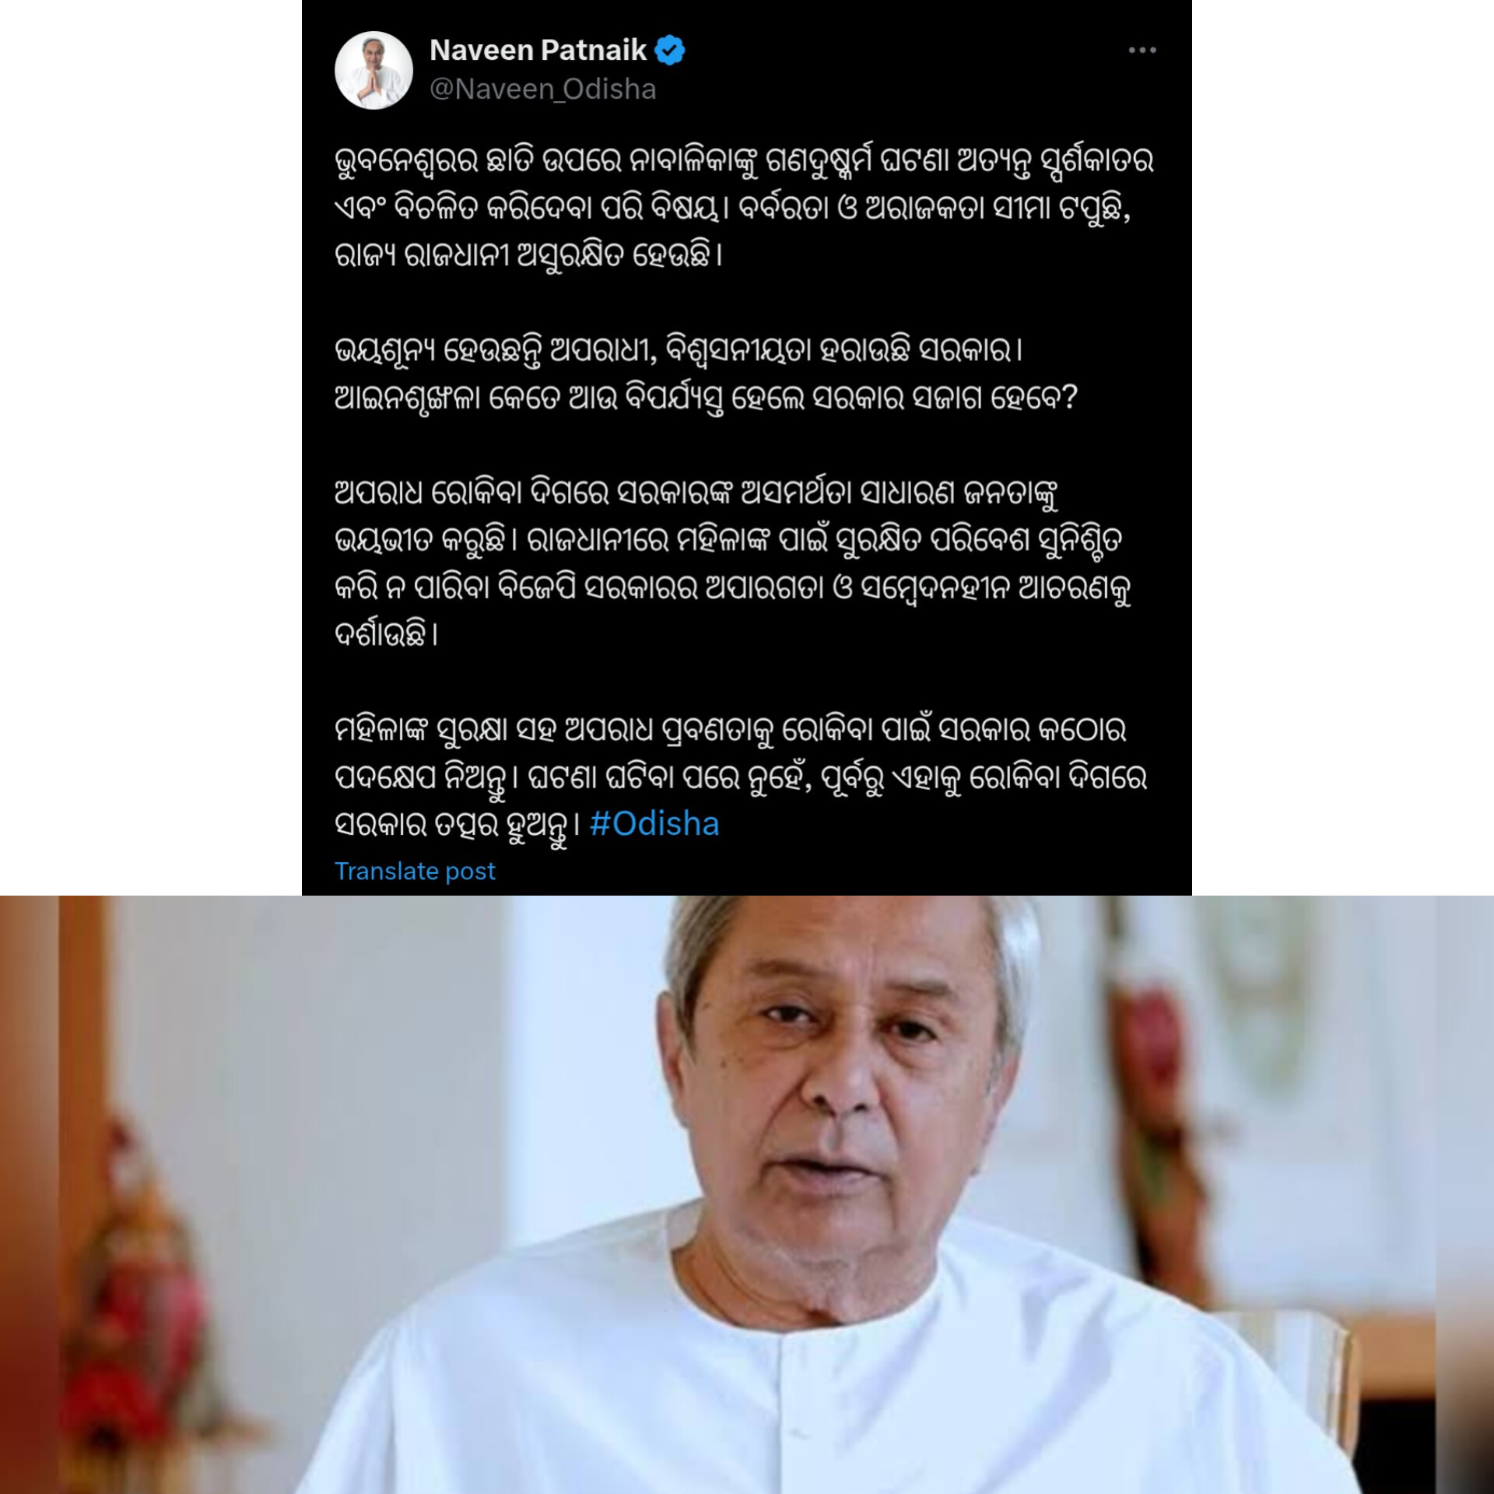Click the line ରାଜ୍ୟ ରାଜଧାନୀ ଅସୁରକ୍ଷିତ ହେଉଛି

(528, 255)
